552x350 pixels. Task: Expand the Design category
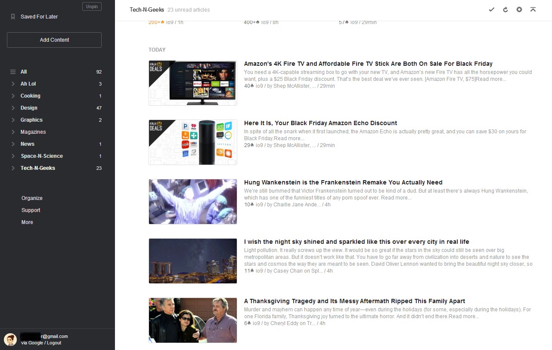click(x=12, y=108)
